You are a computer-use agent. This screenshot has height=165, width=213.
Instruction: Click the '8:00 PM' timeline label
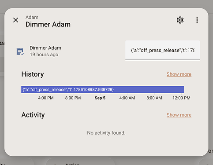tap(73, 98)
